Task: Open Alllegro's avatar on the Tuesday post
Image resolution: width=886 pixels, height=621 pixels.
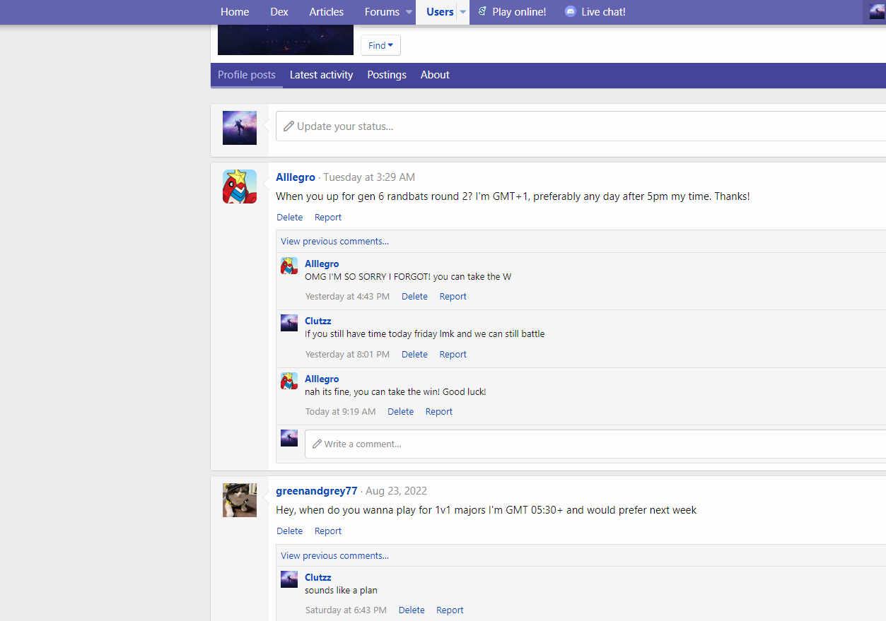Action: 240,187
